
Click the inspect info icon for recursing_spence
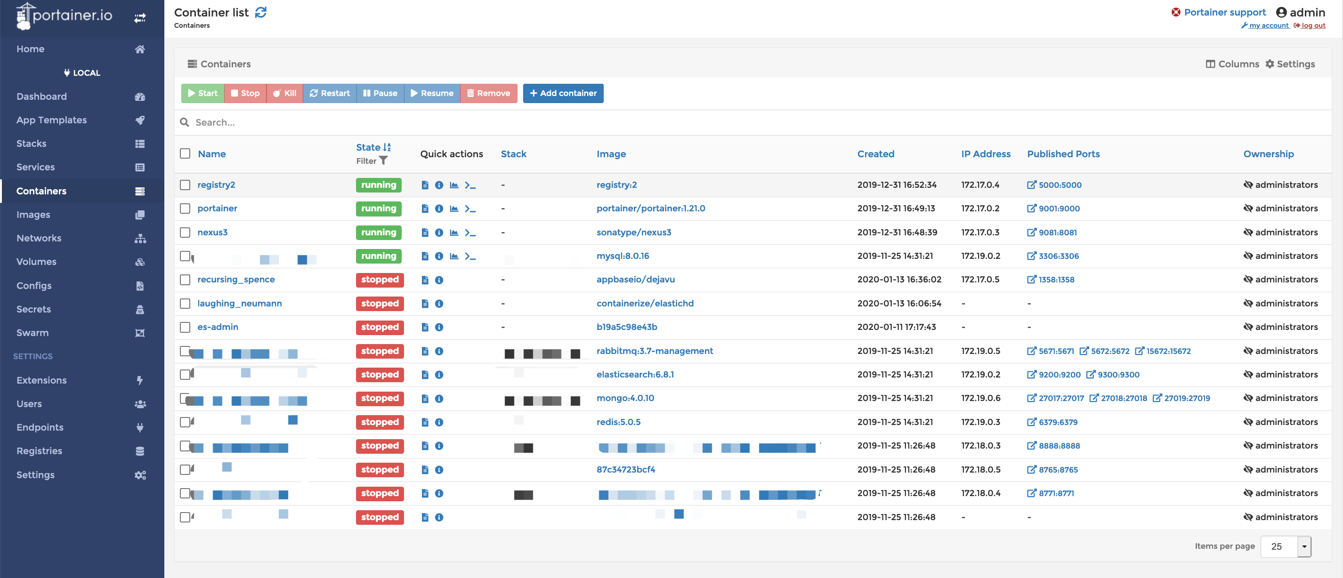[439, 280]
